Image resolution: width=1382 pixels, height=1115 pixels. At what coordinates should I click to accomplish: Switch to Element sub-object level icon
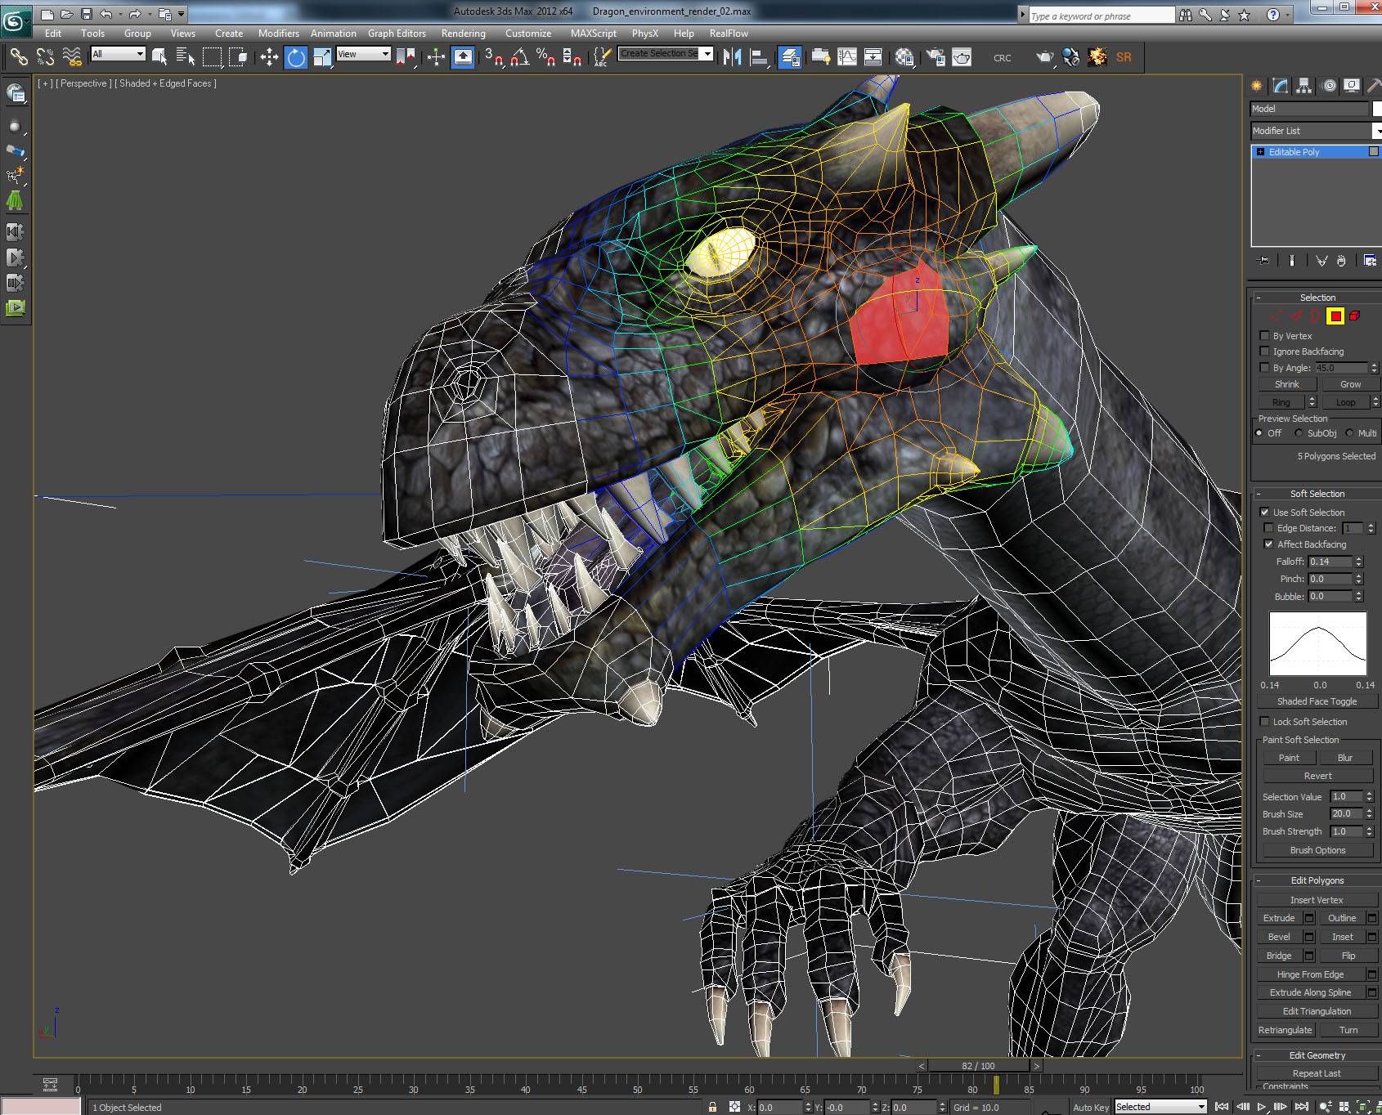tap(1354, 316)
